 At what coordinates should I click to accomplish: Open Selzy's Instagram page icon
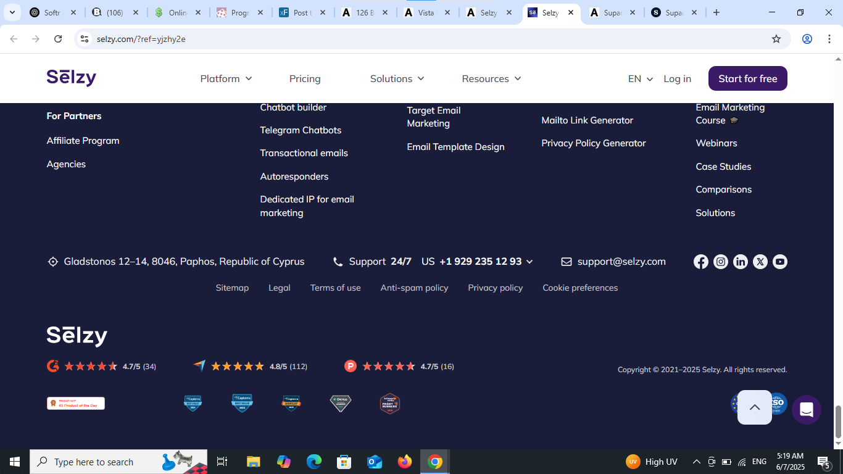(721, 262)
